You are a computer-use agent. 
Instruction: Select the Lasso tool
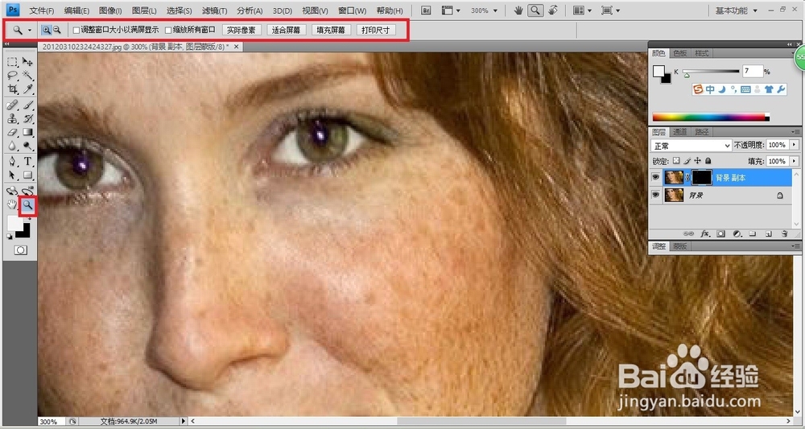(x=12, y=76)
